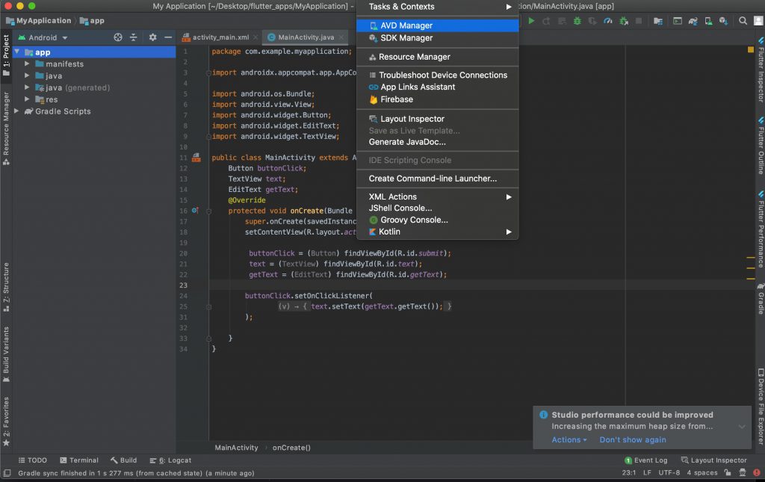Collapse the app module tree node

point(17,52)
